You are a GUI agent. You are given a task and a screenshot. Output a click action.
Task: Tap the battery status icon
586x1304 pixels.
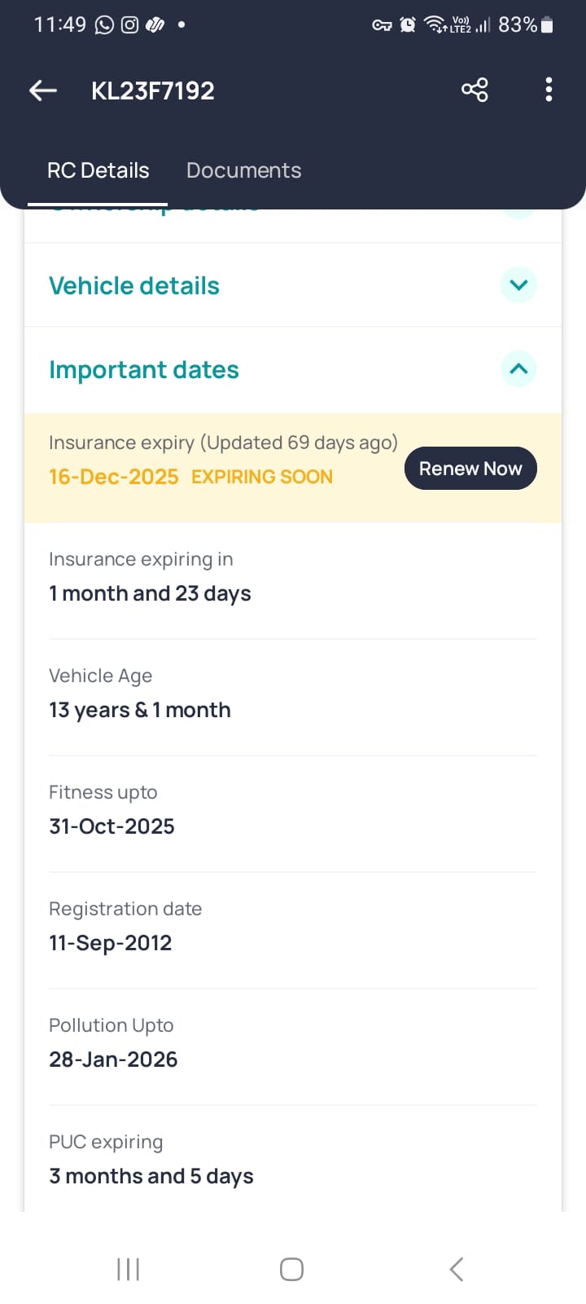pyautogui.click(x=547, y=25)
